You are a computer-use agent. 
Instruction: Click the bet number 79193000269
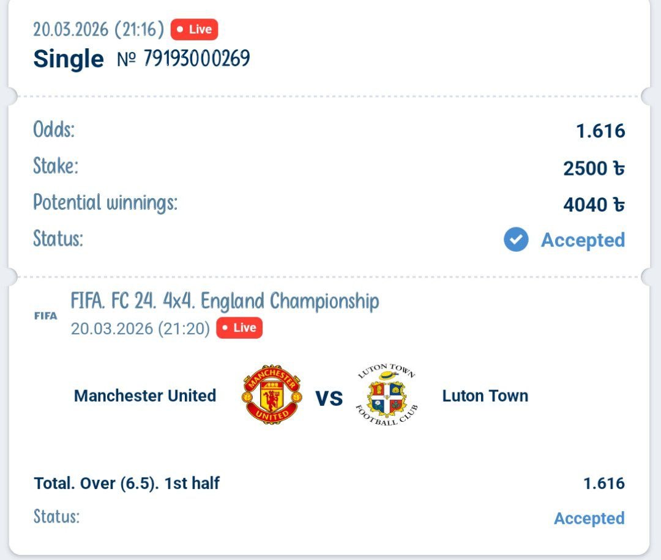click(196, 59)
